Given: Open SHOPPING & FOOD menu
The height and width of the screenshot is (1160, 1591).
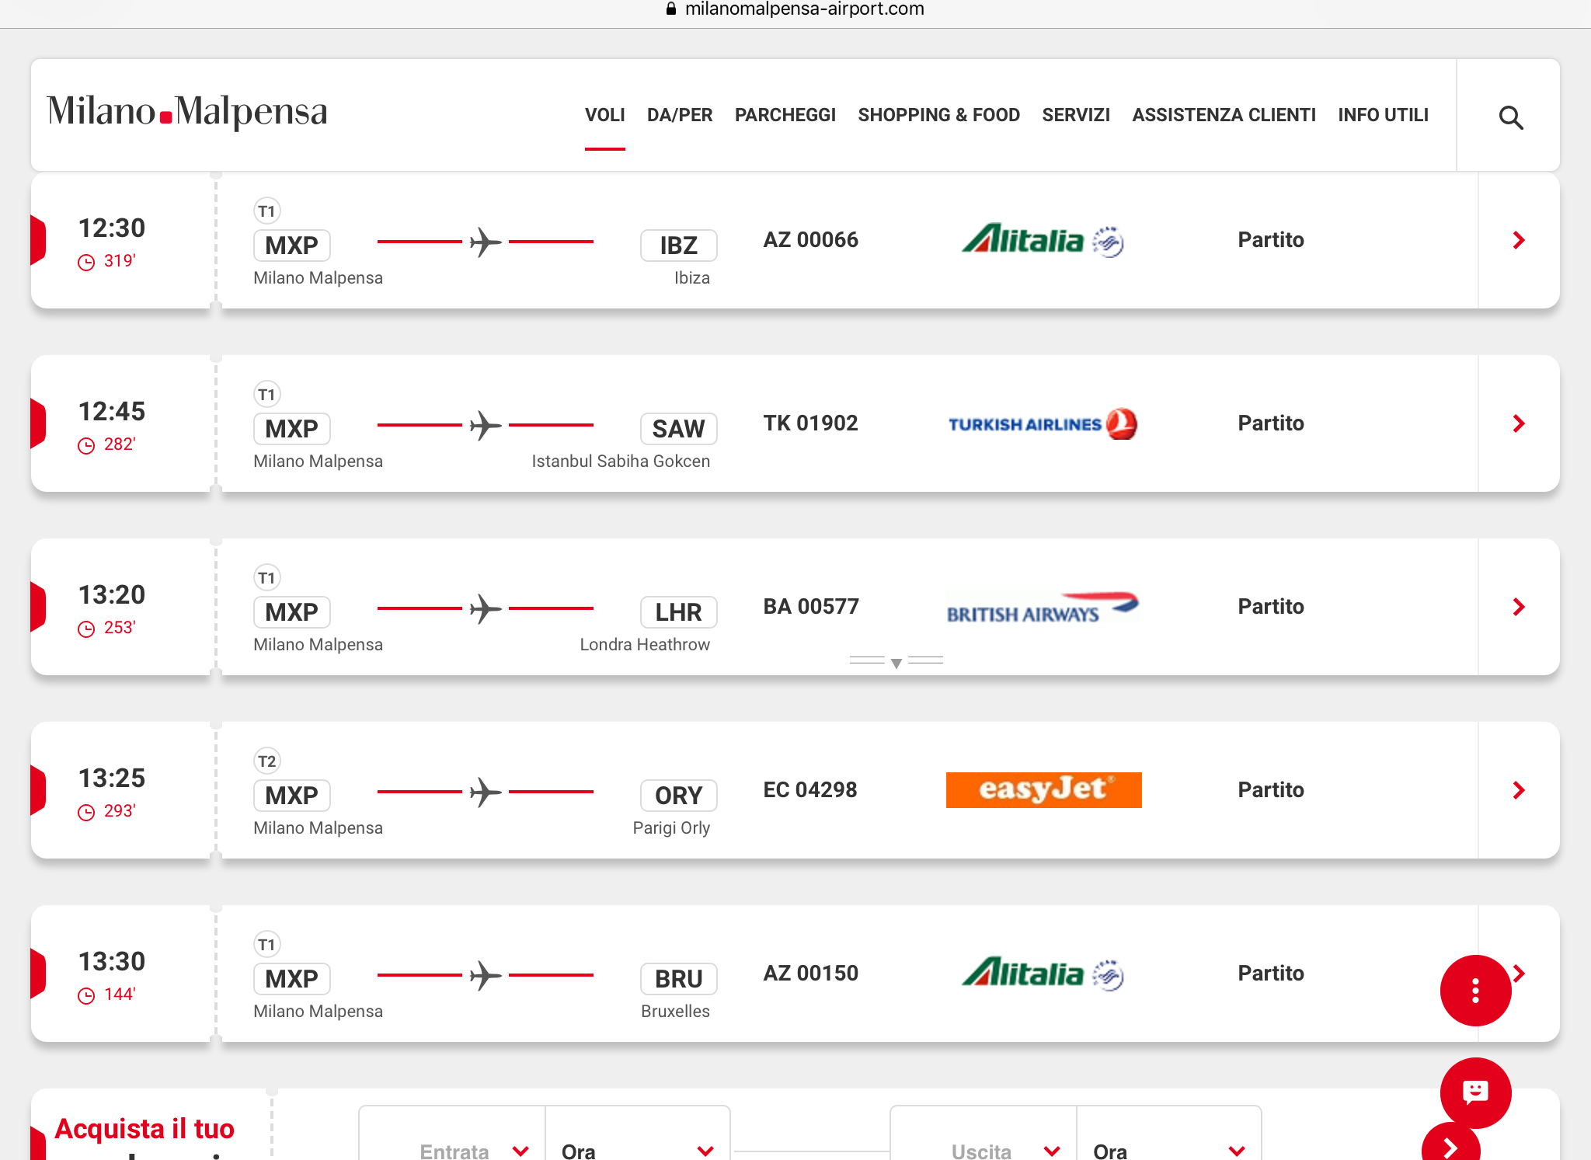Looking at the screenshot, I should point(938,115).
